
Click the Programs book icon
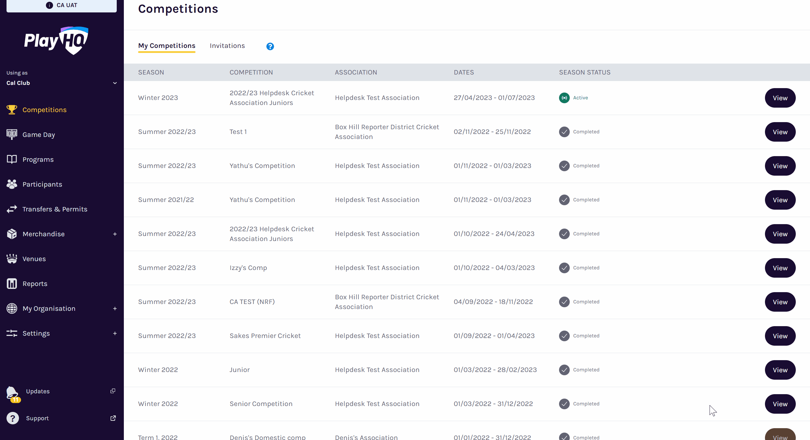pos(12,159)
